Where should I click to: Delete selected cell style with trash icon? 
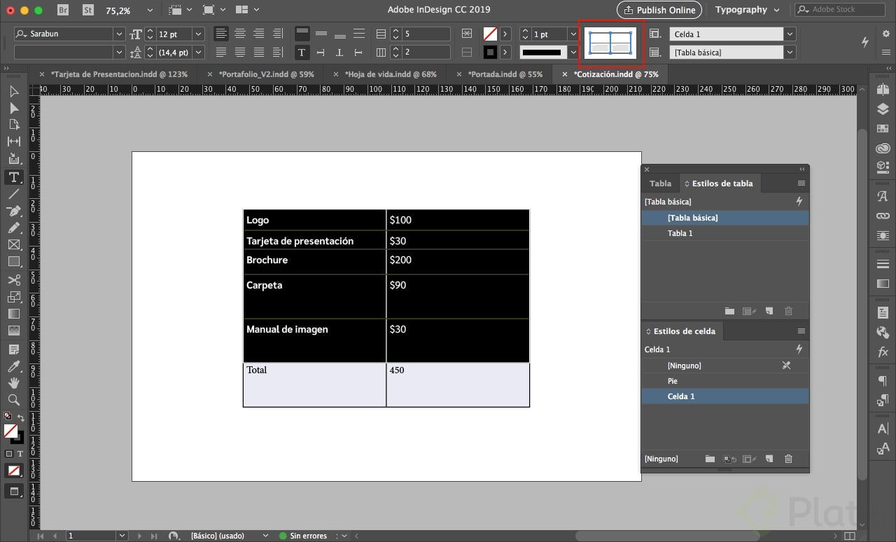click(x=789, y=459)
